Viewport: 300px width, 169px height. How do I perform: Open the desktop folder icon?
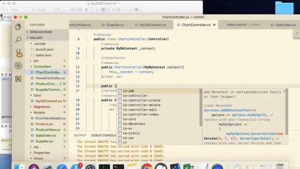click(x=285, y=8)
